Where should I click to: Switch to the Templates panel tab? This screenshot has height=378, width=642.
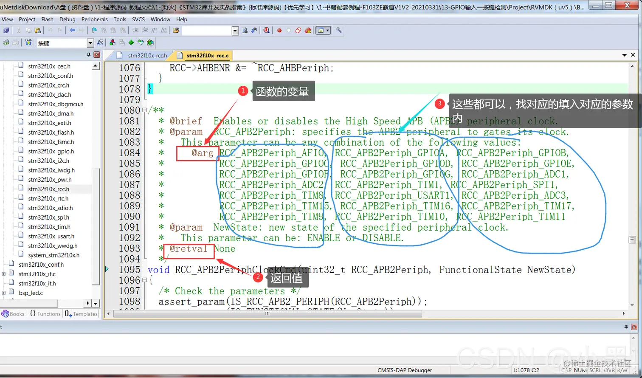(81, 314)
